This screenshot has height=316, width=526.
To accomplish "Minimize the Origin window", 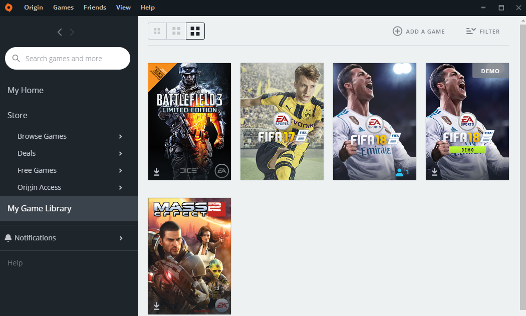I will (x=483, y=8).
